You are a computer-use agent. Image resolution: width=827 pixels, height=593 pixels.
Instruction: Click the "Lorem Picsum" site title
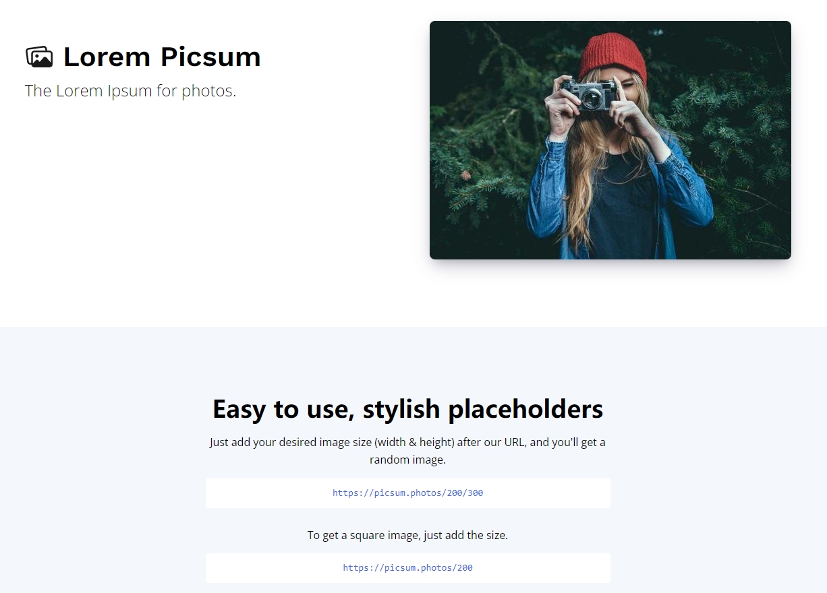pos(162,57)
